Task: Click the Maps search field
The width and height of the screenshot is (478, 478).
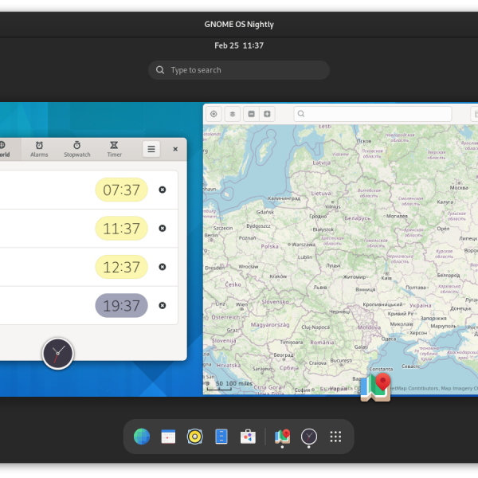Action: (373, 114)
